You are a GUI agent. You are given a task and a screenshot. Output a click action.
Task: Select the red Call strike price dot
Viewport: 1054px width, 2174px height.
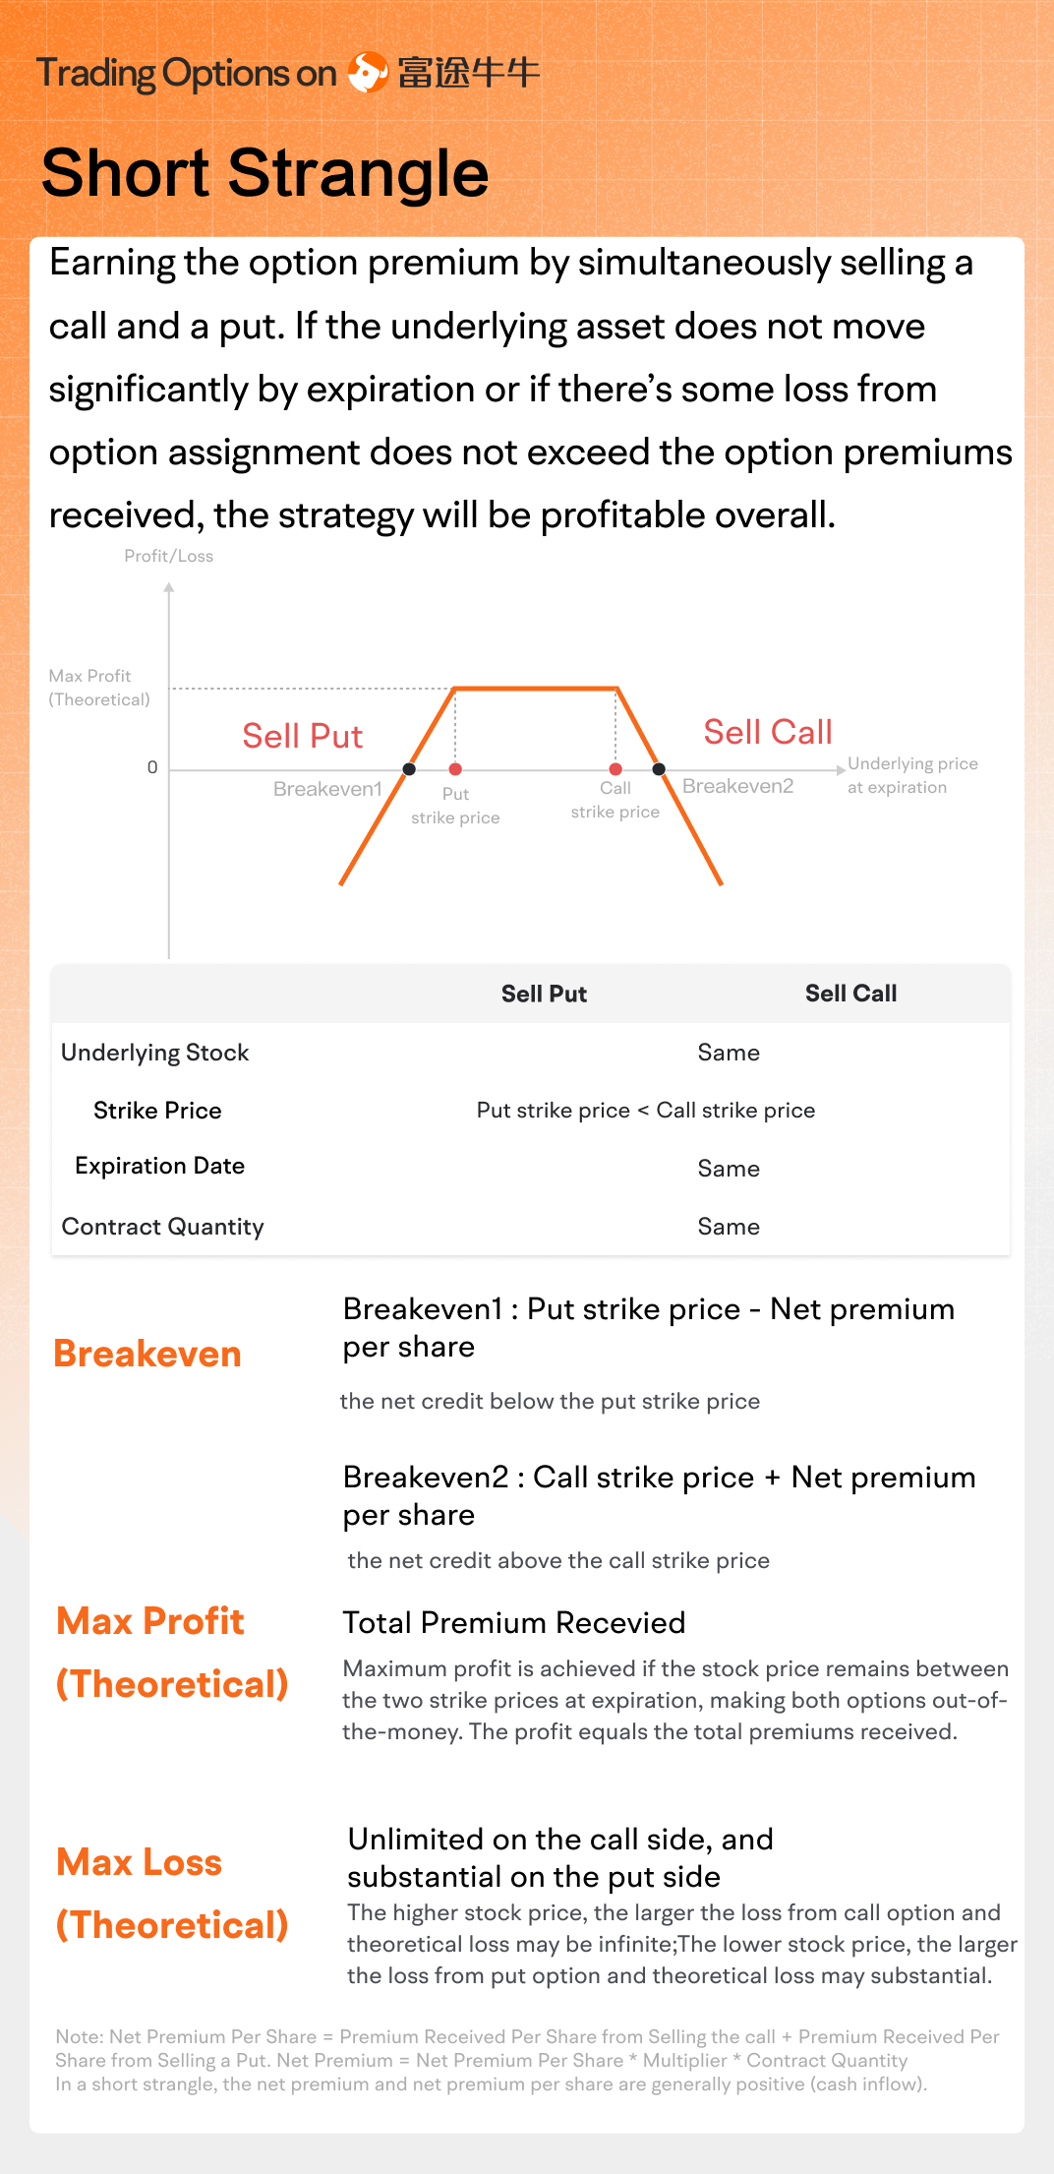(615, 769)
